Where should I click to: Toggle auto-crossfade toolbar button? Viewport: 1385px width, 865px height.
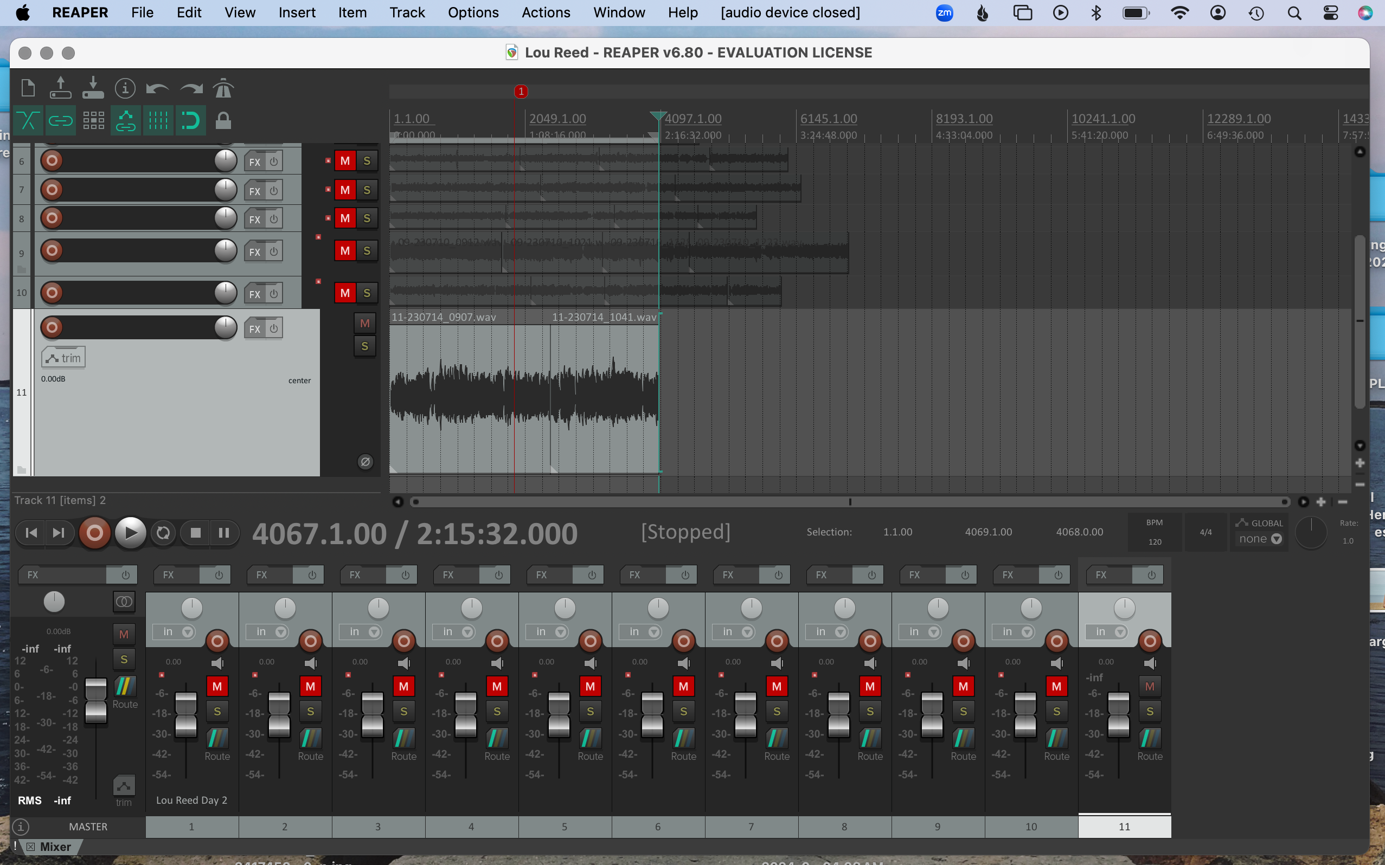(x=28, y=121)
